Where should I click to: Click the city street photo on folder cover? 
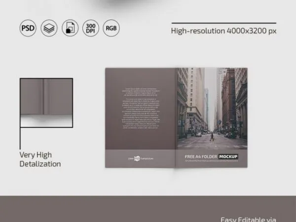[212, 109]
